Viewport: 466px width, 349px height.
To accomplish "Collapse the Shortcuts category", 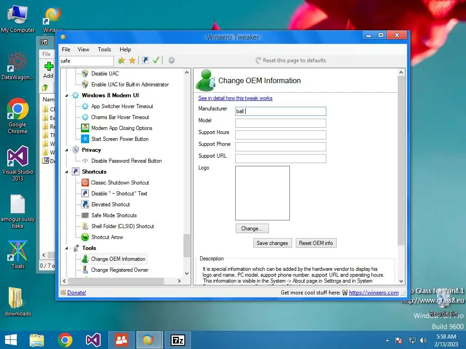I will [66, 172].
